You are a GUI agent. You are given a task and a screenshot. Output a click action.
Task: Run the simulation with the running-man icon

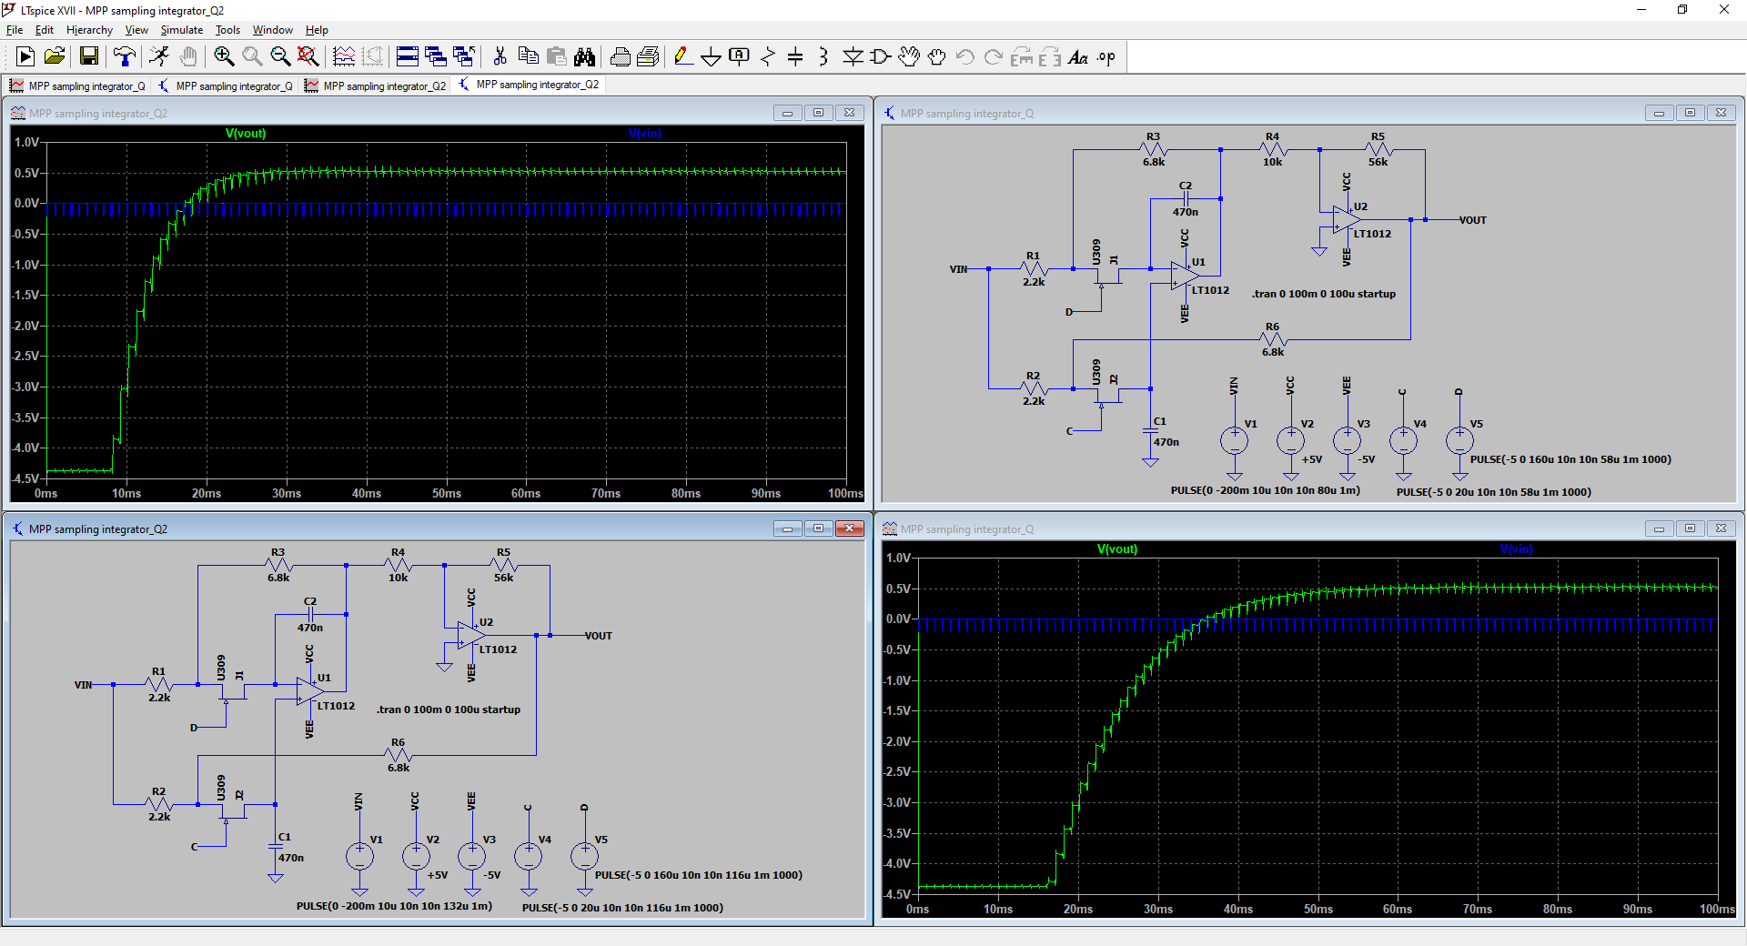point(159,56)
